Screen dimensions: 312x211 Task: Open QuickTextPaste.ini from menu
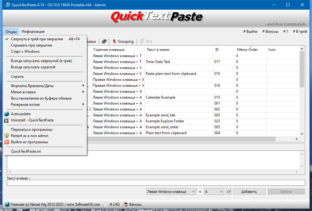point(45,151)
